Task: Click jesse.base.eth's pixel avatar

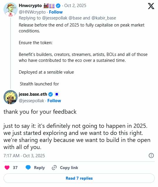Action: click(x=11, y=97)
